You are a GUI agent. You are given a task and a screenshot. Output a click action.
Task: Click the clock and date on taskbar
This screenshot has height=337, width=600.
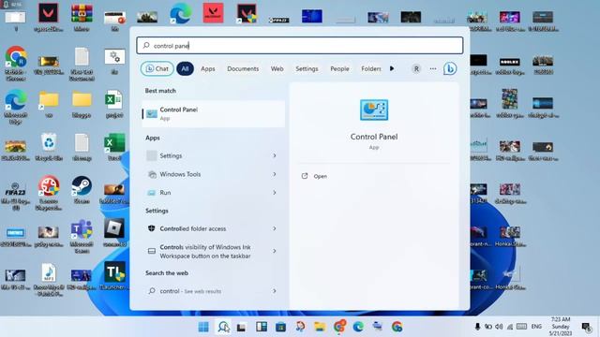click(561, 327)
